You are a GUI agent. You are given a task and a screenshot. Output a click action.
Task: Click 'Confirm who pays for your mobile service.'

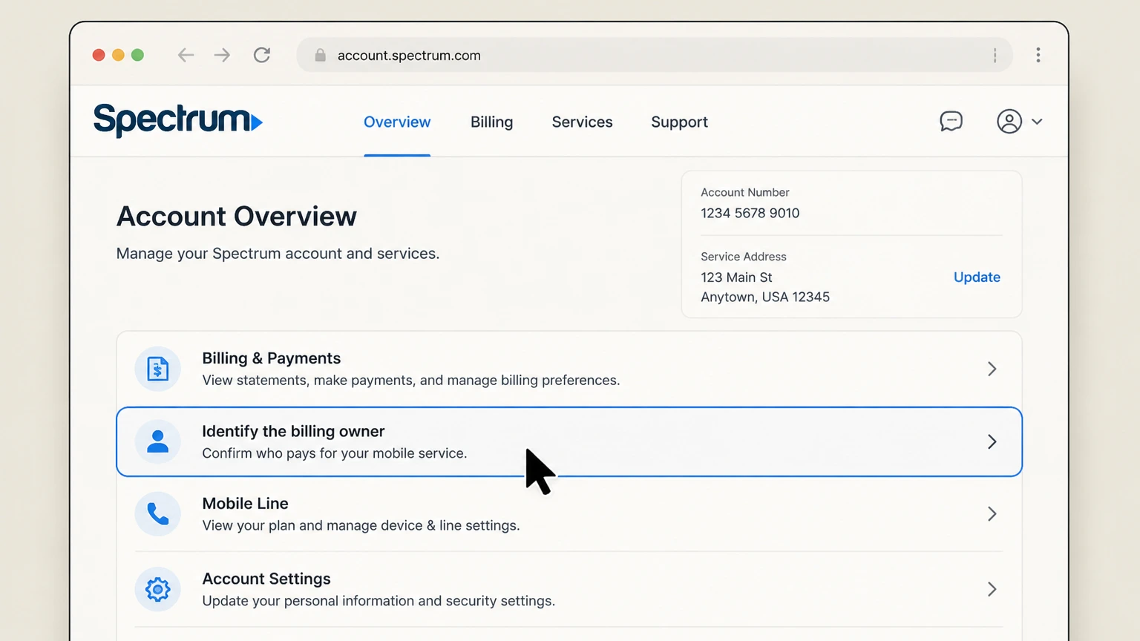click(335, 453)
